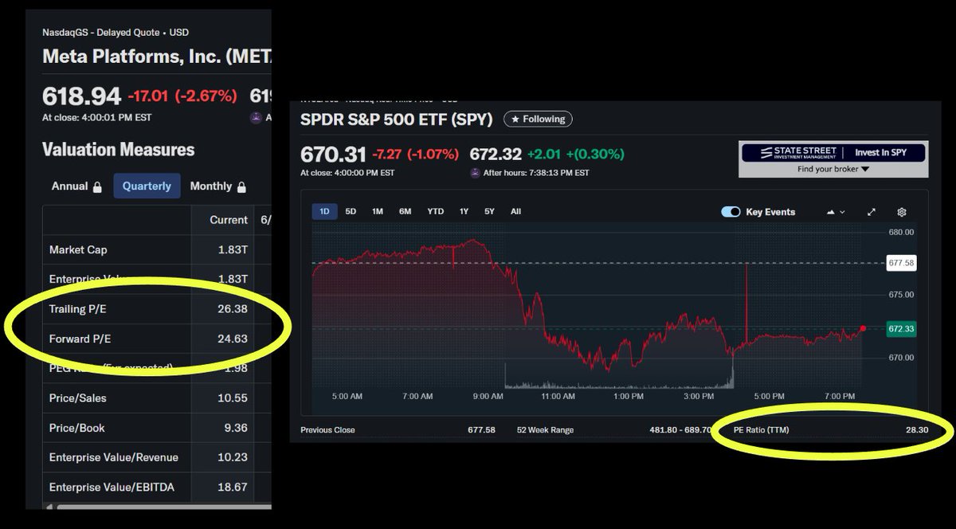Viewport: 956px width, 529px height.
Task: Click the Previous Close label below chart
Action: point(327,430)
